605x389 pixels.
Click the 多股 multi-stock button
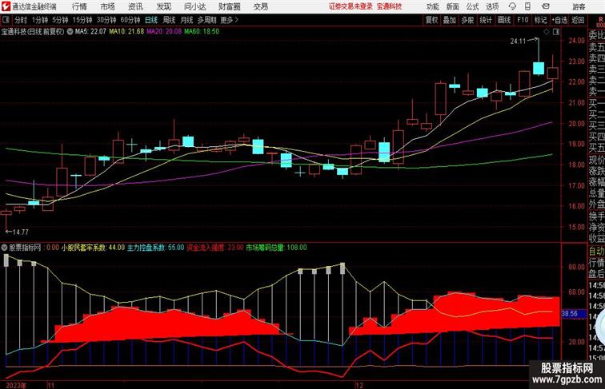467,20
